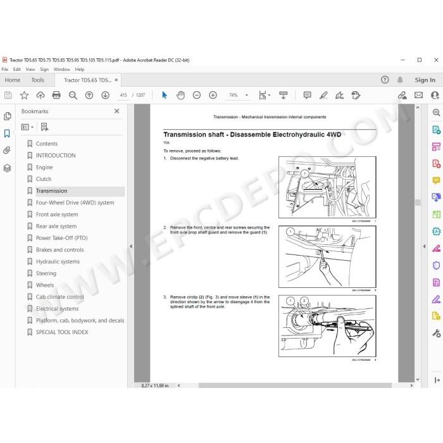This screenshot has width=443, height=443.
Task: Select the Hand pan tool
Action: coord(180,95)
